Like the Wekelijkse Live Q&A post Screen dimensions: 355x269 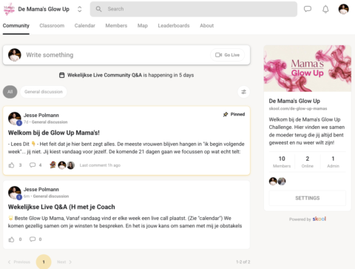[x=11, y=239]
